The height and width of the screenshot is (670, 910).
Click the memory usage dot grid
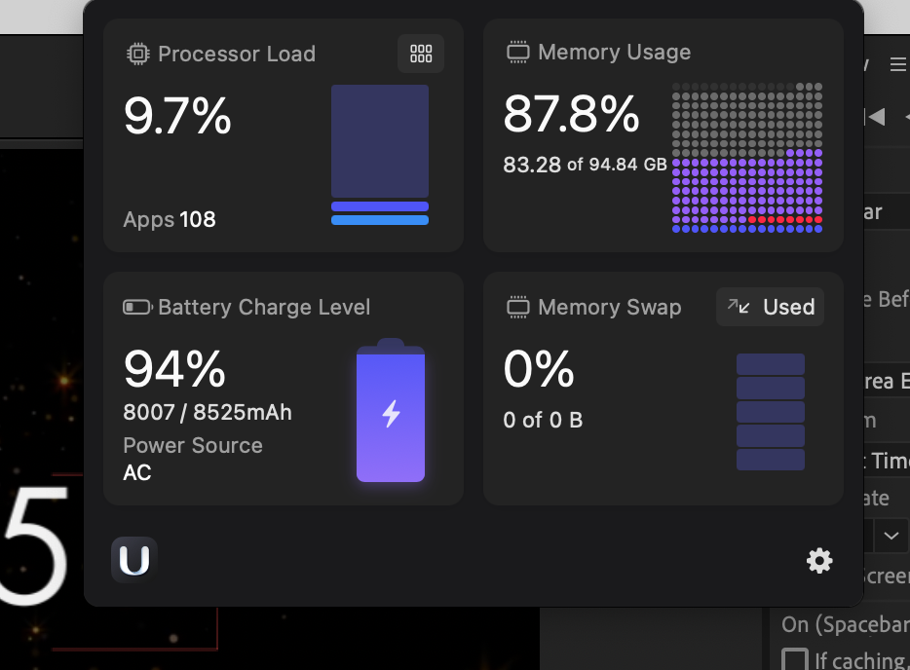[747, 158]
